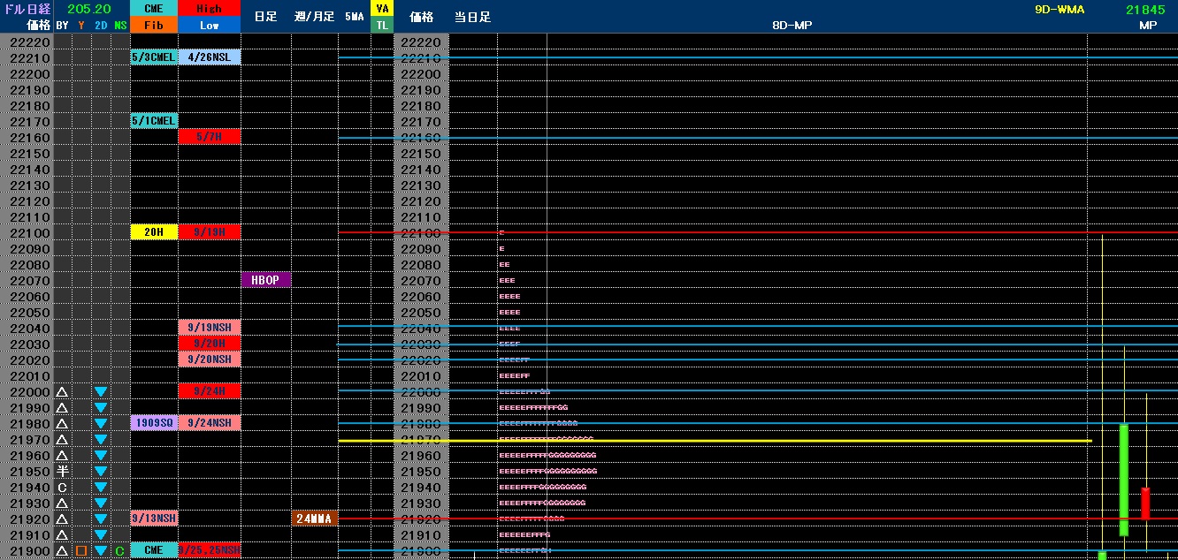Click the white triangle marker in row 21960
The height and width of the screenshot is (560, 1178).
[x=62, y=455]
